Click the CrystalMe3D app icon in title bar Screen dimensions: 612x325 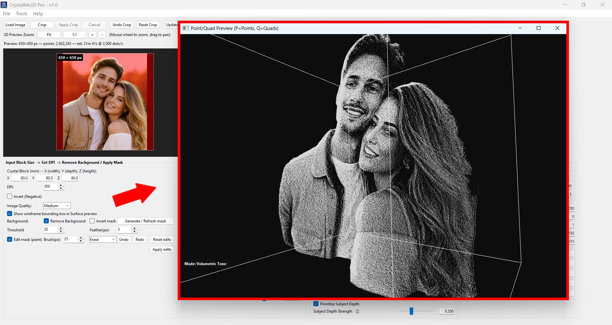coord(4,5)
